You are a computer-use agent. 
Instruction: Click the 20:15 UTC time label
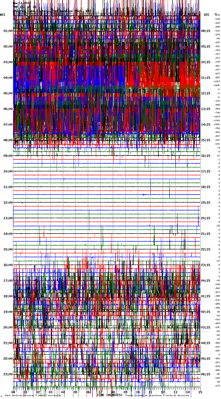click(x=206, y=218)
